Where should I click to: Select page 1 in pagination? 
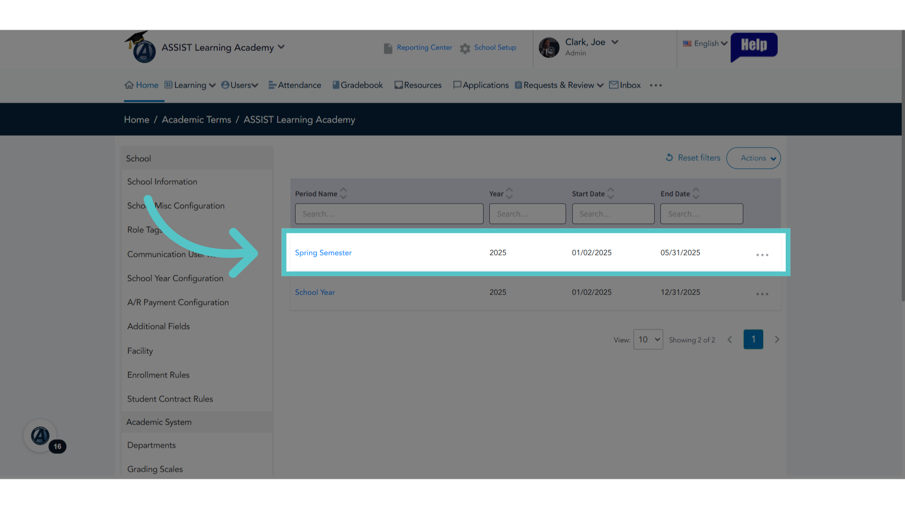[753, 339]
